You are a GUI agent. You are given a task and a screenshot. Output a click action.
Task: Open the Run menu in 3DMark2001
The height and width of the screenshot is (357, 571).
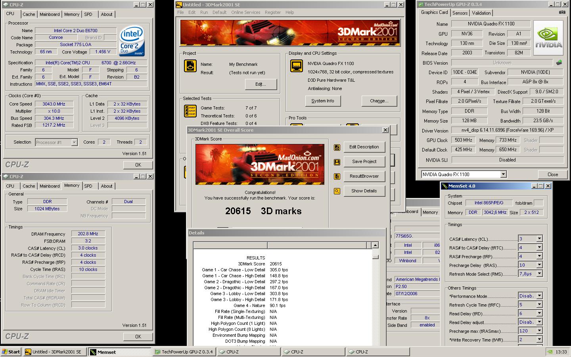coord(204,12)
